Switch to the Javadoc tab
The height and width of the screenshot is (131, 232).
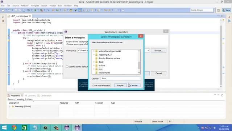(x=30, y=95)
